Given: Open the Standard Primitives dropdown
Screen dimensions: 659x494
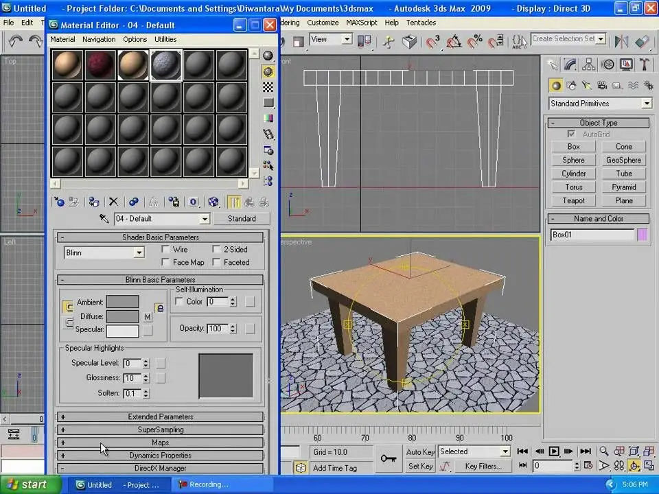Looking at the screenshot, I should 646,104.
